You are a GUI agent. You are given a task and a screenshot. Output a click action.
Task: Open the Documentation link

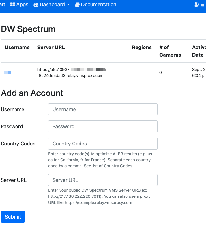[x=96, y=4]
